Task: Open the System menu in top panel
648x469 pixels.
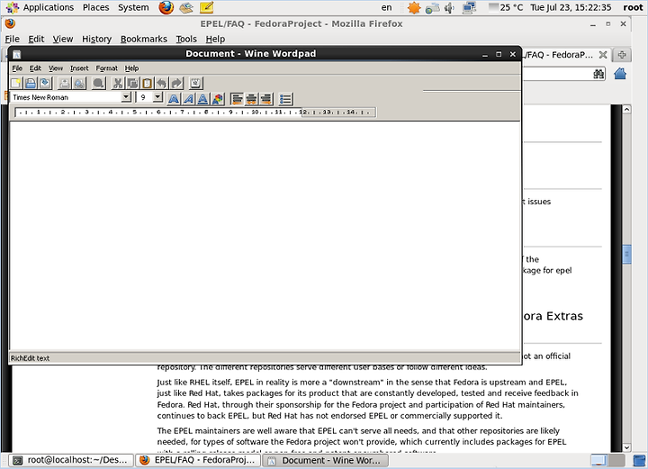Action: click(x=133, y=7)
